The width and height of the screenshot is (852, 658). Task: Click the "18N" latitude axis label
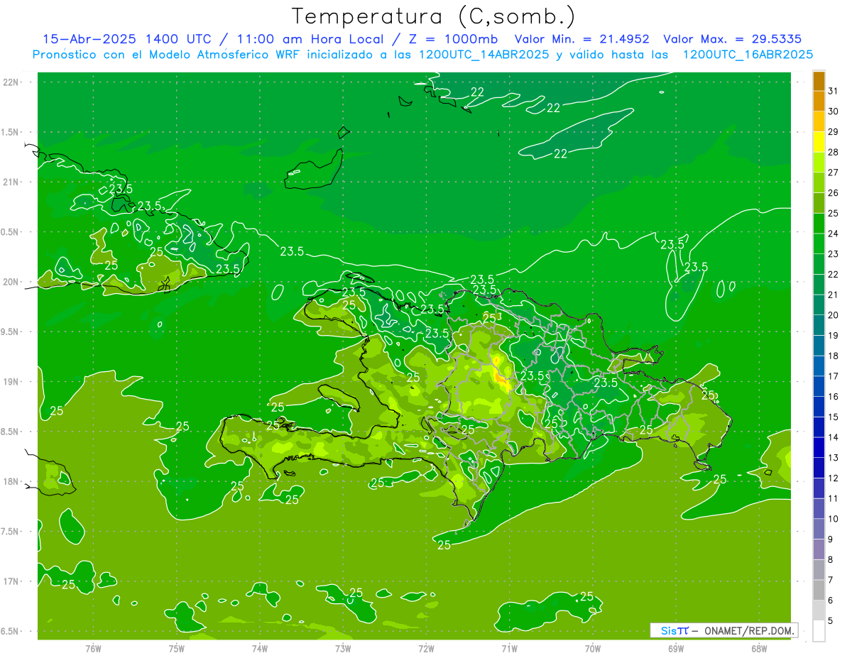pos(11,481)
